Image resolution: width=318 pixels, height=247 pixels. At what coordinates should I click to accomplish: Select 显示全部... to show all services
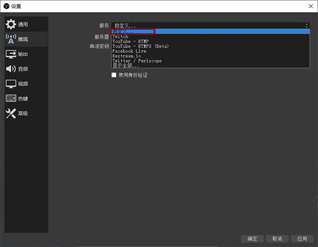(x=210, y=66)
